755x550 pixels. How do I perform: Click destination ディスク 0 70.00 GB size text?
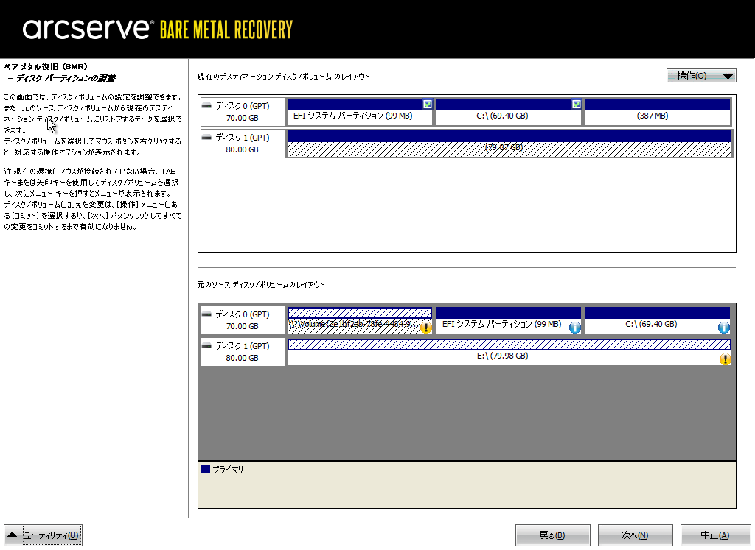pyautogui.click(x=242, y=118)
